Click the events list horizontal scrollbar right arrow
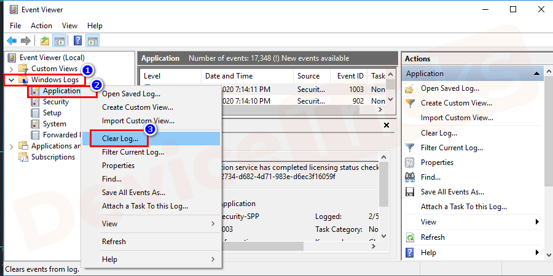 coord(380,110)
